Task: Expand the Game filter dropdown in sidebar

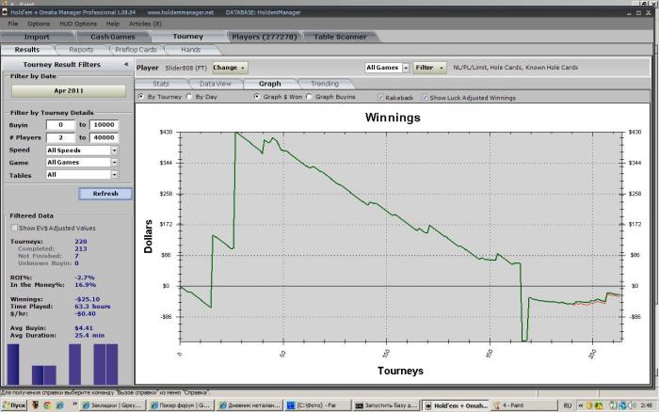Action: (114, 163)
